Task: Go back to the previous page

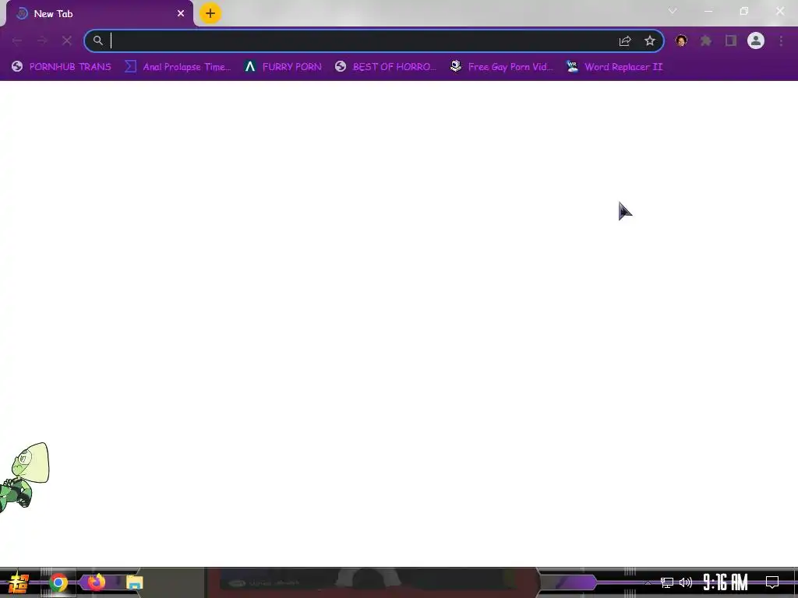Action: 17,40
